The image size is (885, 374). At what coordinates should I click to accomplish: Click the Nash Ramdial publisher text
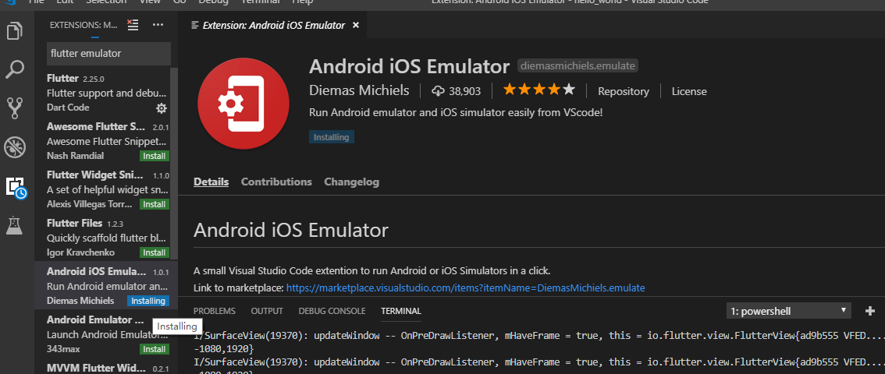coord(76,156)
